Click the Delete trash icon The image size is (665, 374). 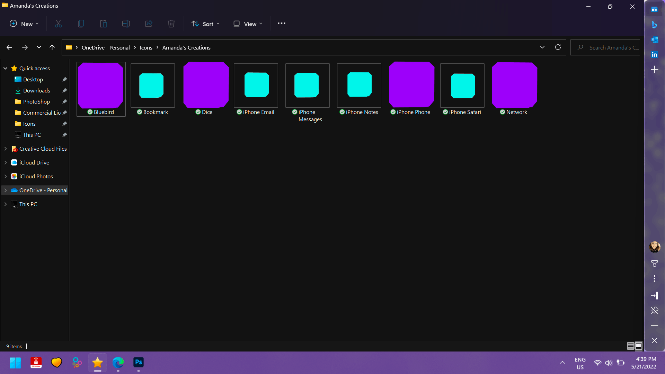(x=171, y=24)
